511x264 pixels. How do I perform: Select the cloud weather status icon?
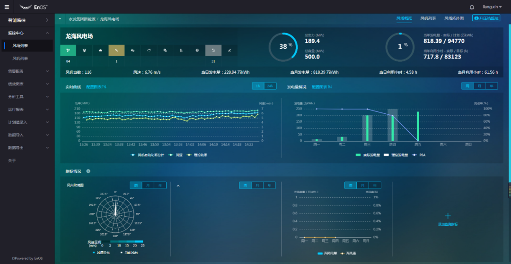point(100,51)
